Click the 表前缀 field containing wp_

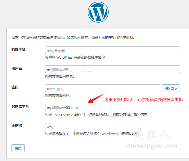point(113,127)
